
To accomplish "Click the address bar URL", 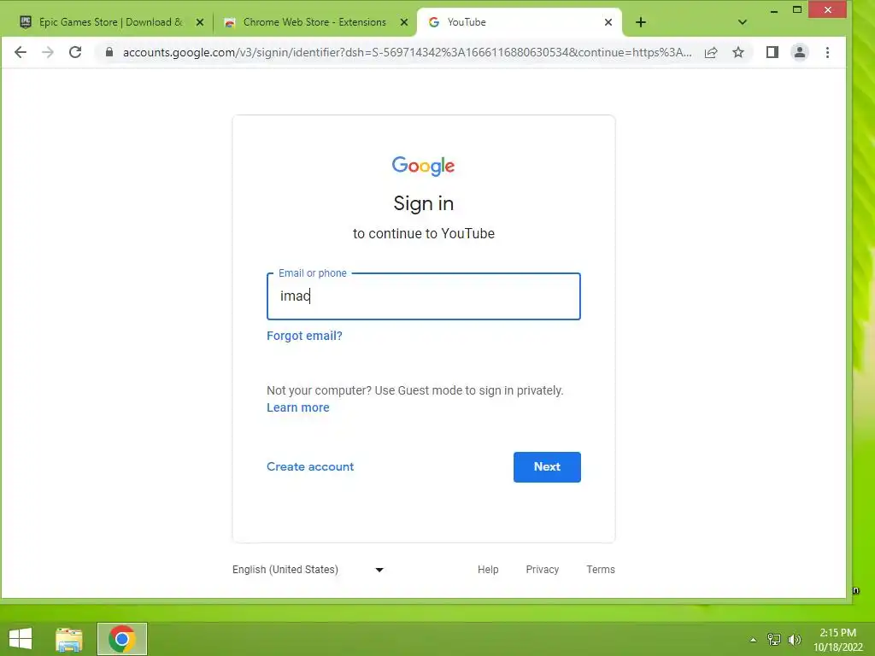I will click(407, 52).
